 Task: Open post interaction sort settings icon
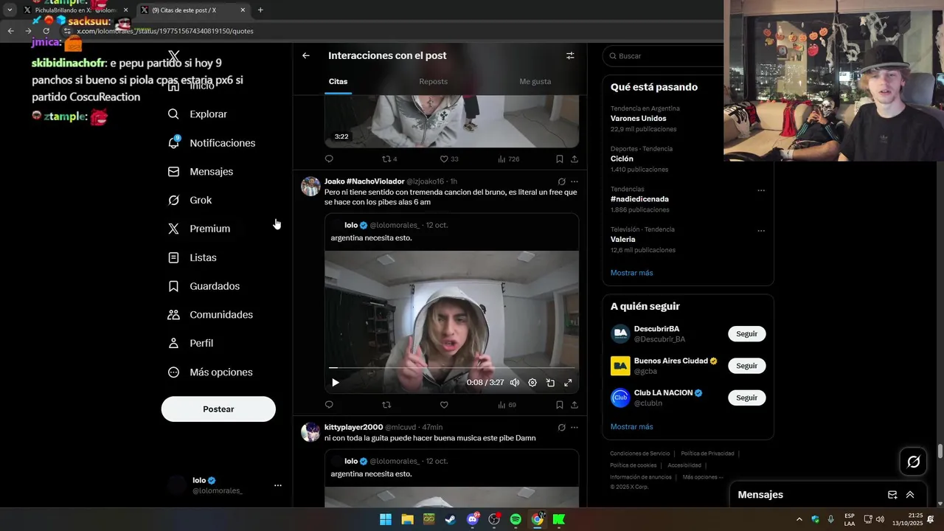[570, 55]
